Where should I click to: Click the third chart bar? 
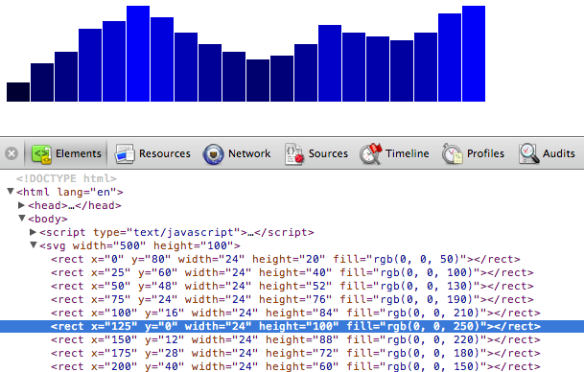[x=66, y=77]
